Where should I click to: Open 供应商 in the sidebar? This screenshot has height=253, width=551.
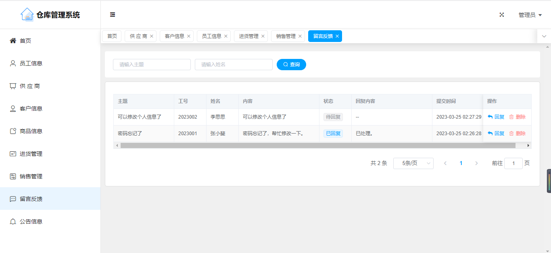[29, 86]
